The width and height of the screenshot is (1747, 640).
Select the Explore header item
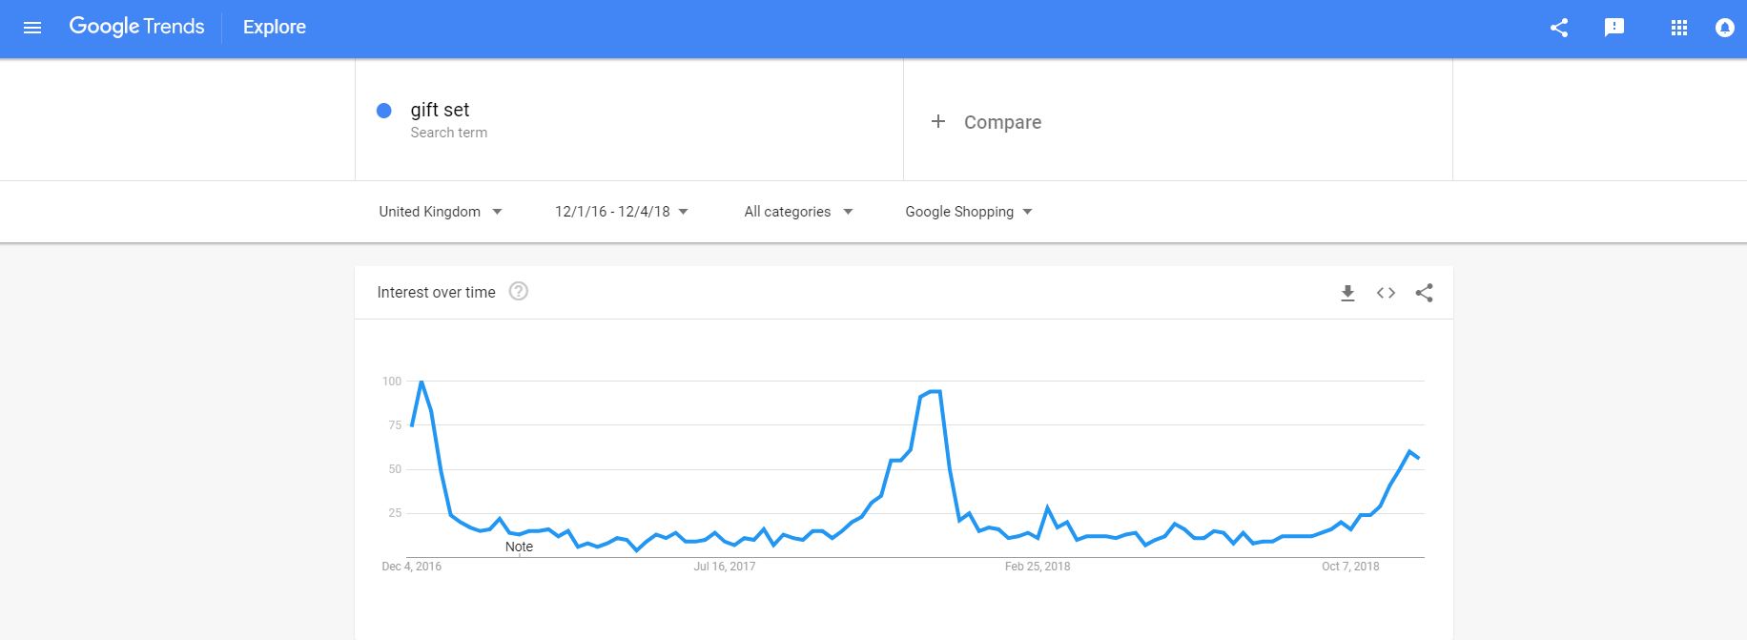point(275,27)
